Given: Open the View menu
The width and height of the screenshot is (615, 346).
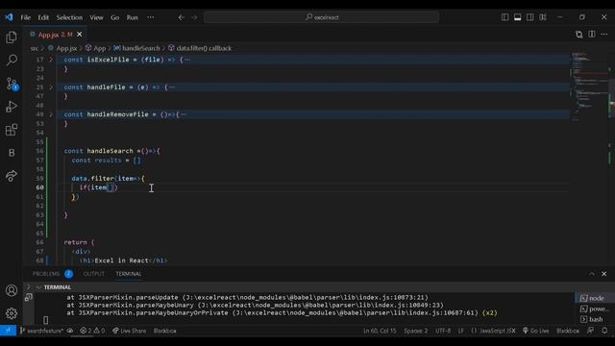Looking at the screenshot, I should pos(96,17).
